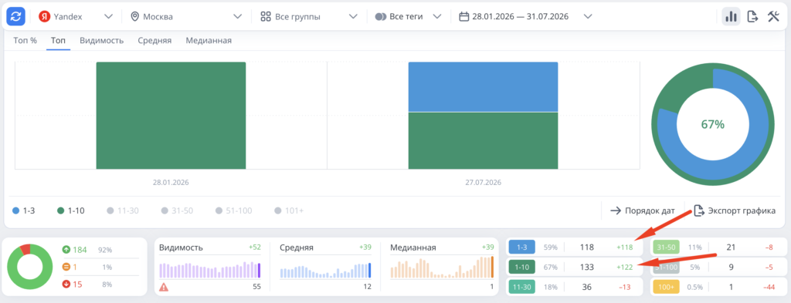Enable the 101+ legend series
This screenshot has height=303, width=791.
pyautogui.click(x=289, y=211)
